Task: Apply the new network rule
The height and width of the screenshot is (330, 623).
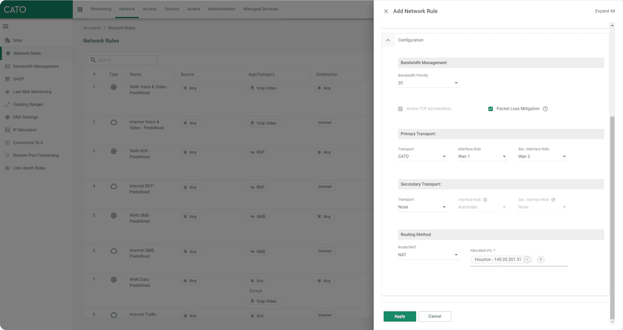Action: [x=400, y=316]
